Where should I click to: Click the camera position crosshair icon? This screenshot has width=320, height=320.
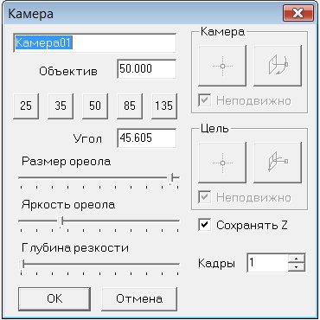click(x=222, y=66)
